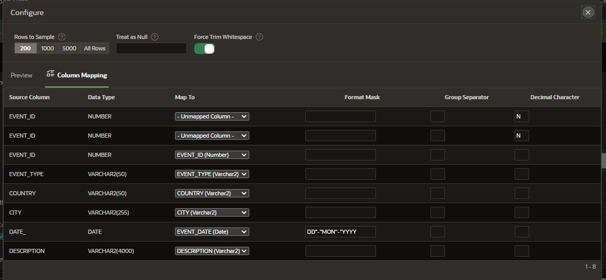The image size is (606, 280).
Task: Click the EVENT_TYPE source column cell
Action: 26,174
